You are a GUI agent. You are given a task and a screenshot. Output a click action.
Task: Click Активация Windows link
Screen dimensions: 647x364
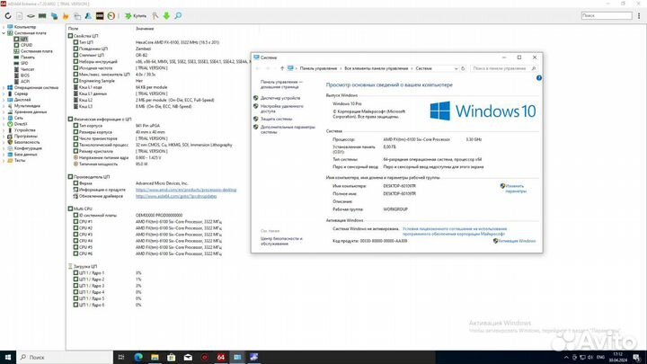tap(517, 241)
